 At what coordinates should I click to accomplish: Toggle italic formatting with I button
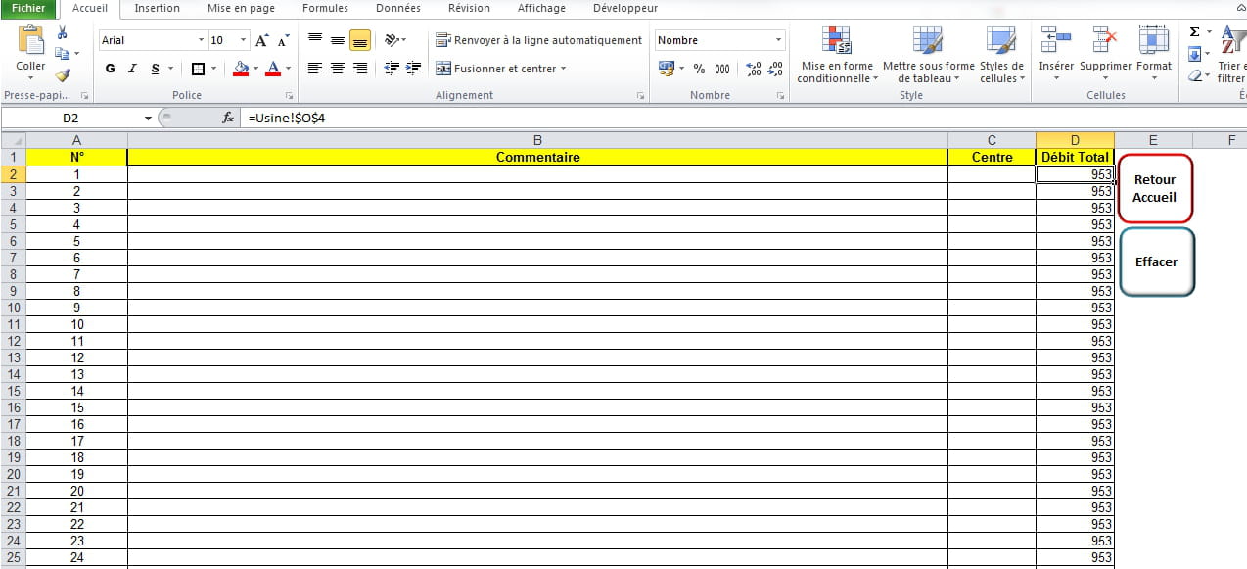(133, 69)
